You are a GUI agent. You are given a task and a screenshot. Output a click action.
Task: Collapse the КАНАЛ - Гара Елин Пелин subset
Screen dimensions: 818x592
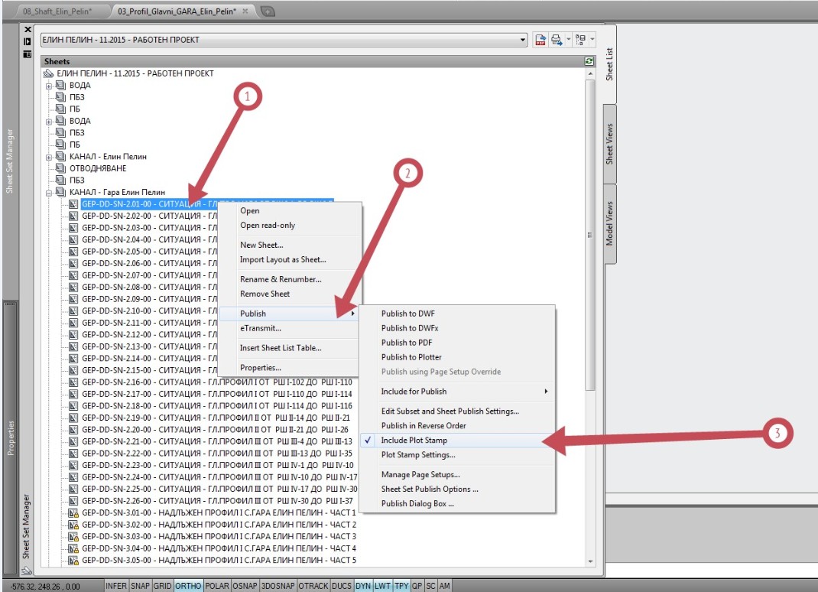[50, 192]
